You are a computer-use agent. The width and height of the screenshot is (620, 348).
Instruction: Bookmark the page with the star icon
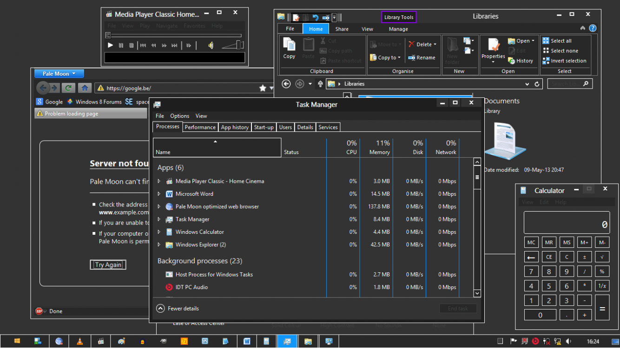[263, 88]
